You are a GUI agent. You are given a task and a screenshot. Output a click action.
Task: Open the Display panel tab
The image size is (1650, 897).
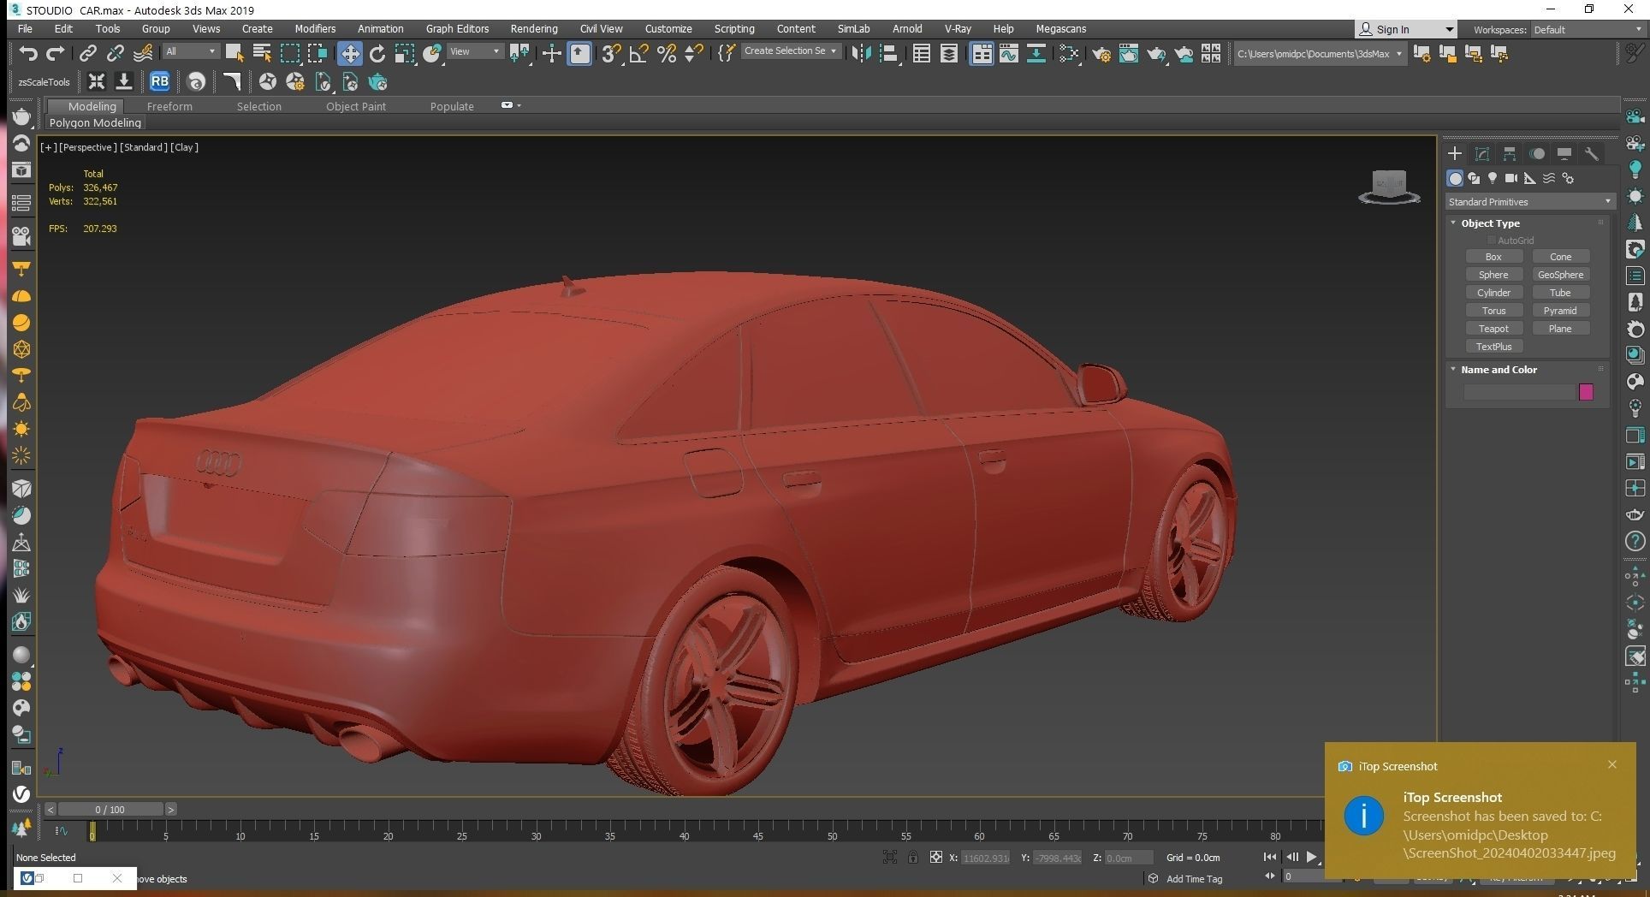tap(1564, 154)
